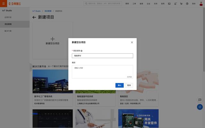Click the back arrow beside 新建项目
The height and width of the screenshot is (128, 205).
point(34,17)
